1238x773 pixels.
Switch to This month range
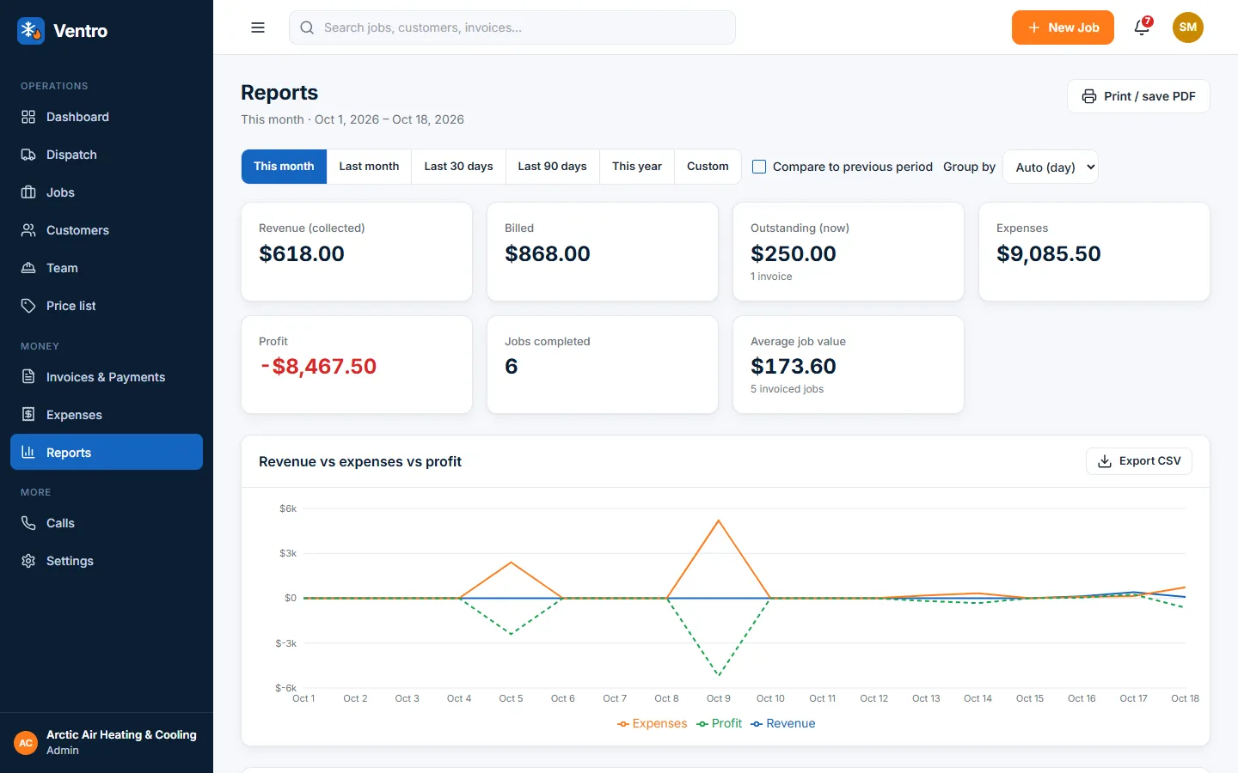tap(284, 167)
